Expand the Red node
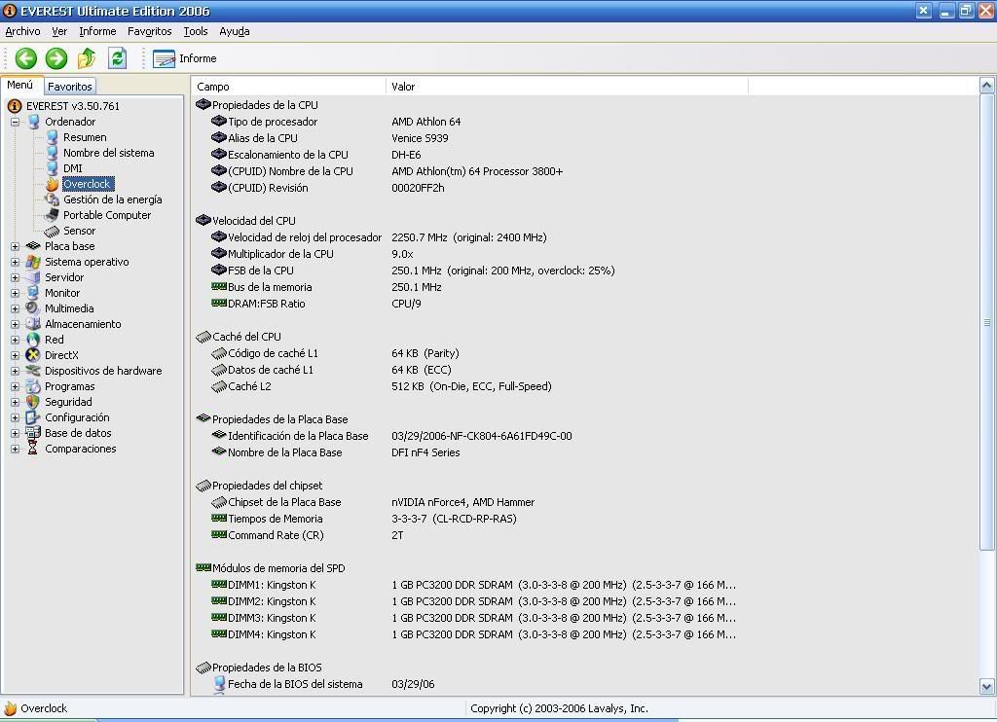Viewport: 997px width, 722px height. (15, 340)
